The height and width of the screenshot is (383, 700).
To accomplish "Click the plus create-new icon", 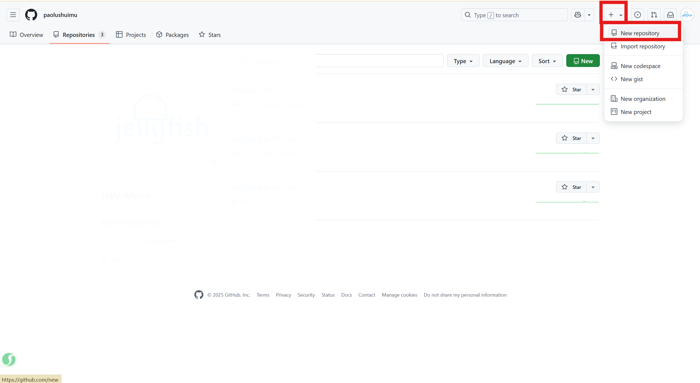I will click(x=611, y=15).
